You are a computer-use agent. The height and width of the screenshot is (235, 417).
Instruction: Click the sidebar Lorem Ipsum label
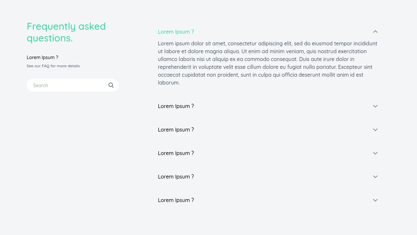click(x=42, y=57)
